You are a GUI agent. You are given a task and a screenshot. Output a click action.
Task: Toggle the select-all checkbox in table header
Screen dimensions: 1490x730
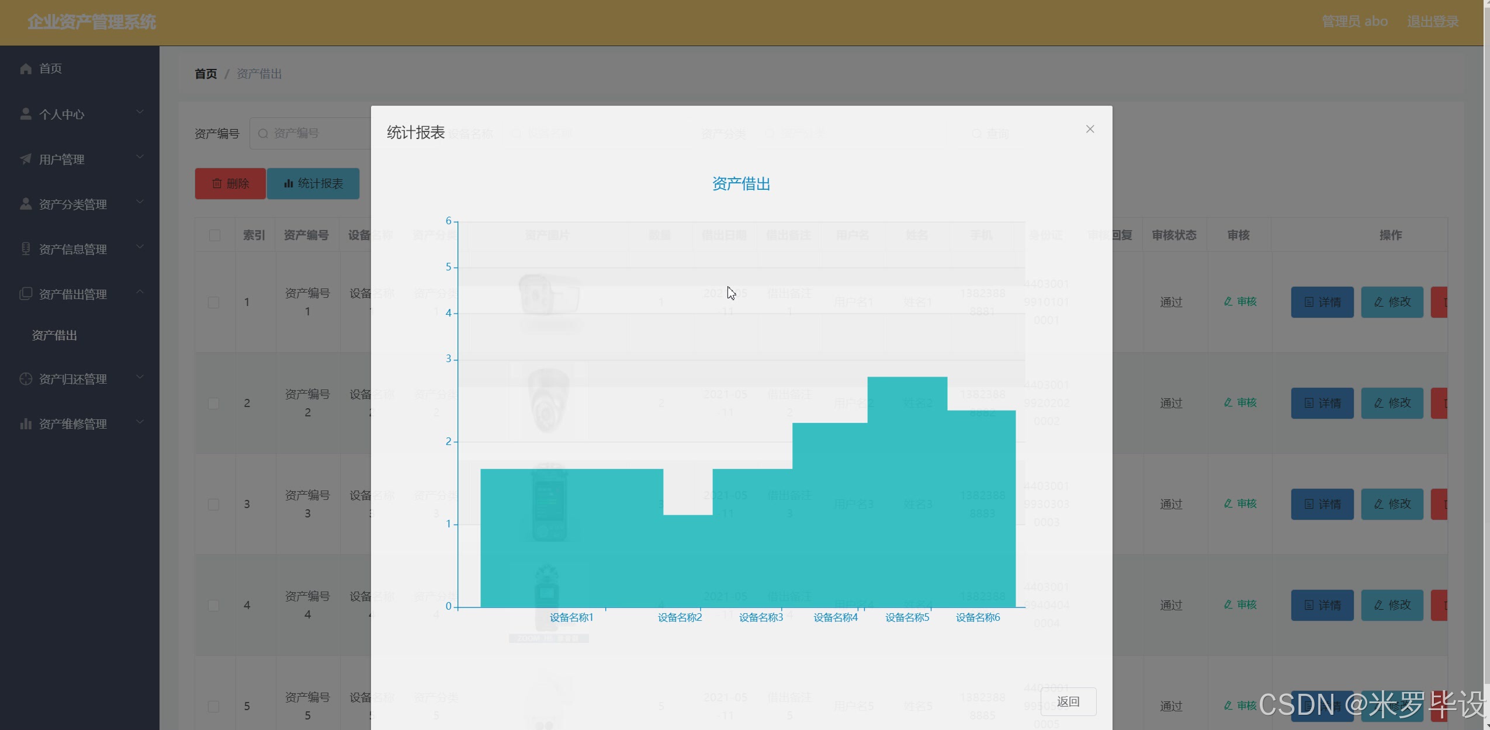click(214, 235)
